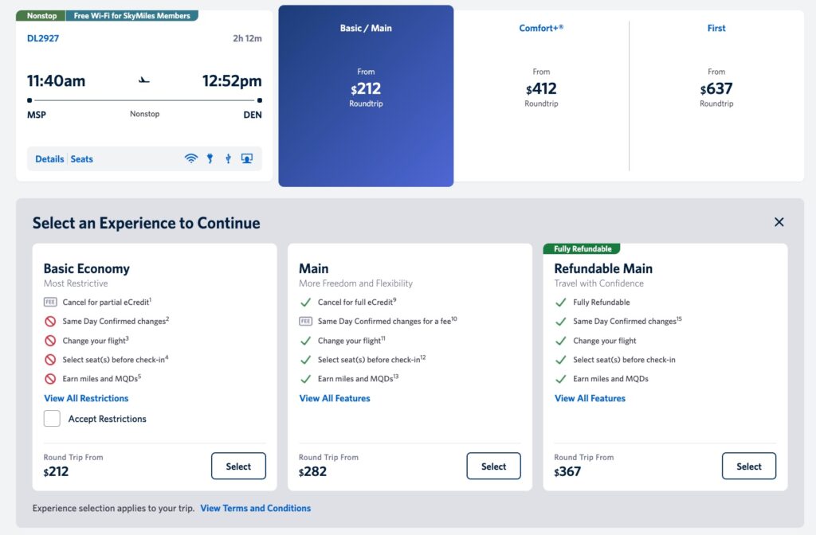Viewport: 816px width, 535px height.
Task: Close the Select an Experience panel
Action: tap(779, 222)
